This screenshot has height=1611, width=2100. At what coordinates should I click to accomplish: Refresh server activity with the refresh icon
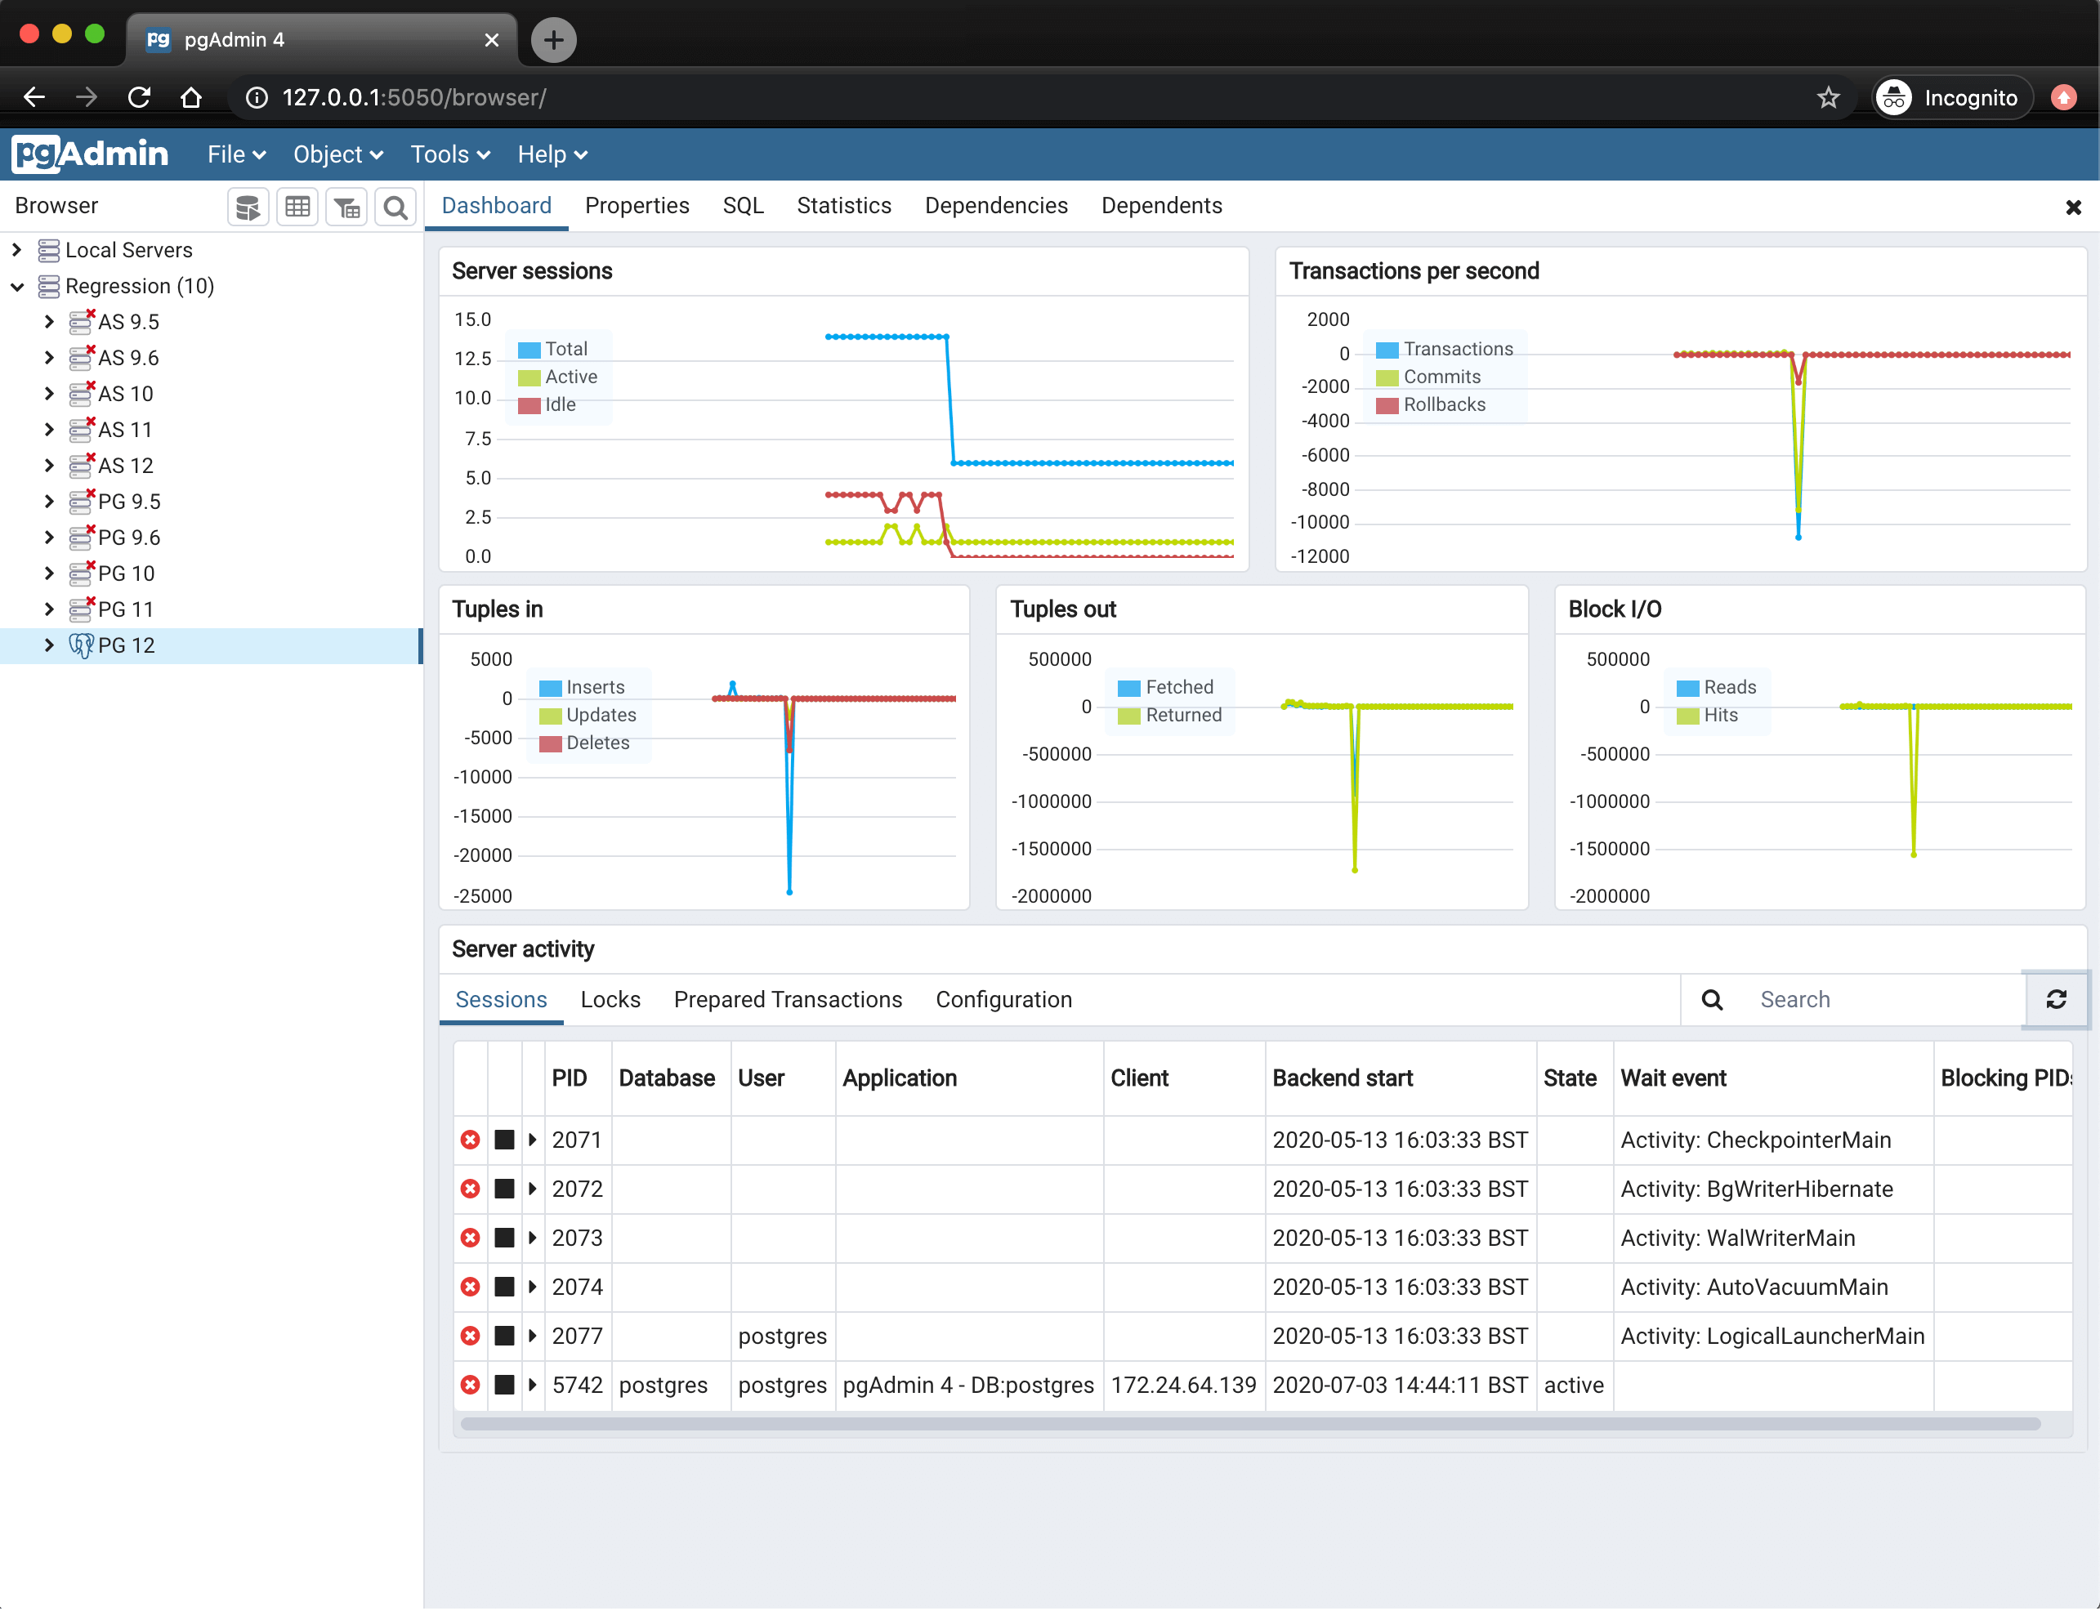pyautogui.click(x=2056, y=999)
